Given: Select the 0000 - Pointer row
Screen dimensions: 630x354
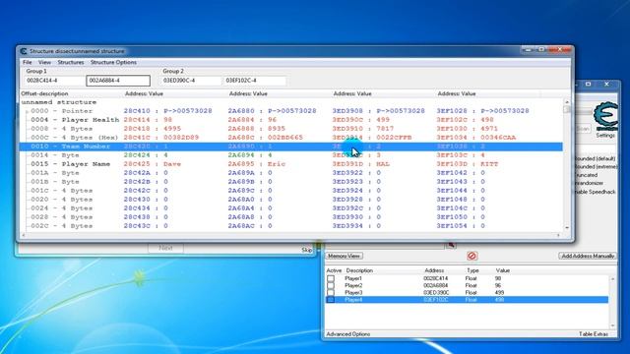Looking at the screenshot, I should point(291,111).
